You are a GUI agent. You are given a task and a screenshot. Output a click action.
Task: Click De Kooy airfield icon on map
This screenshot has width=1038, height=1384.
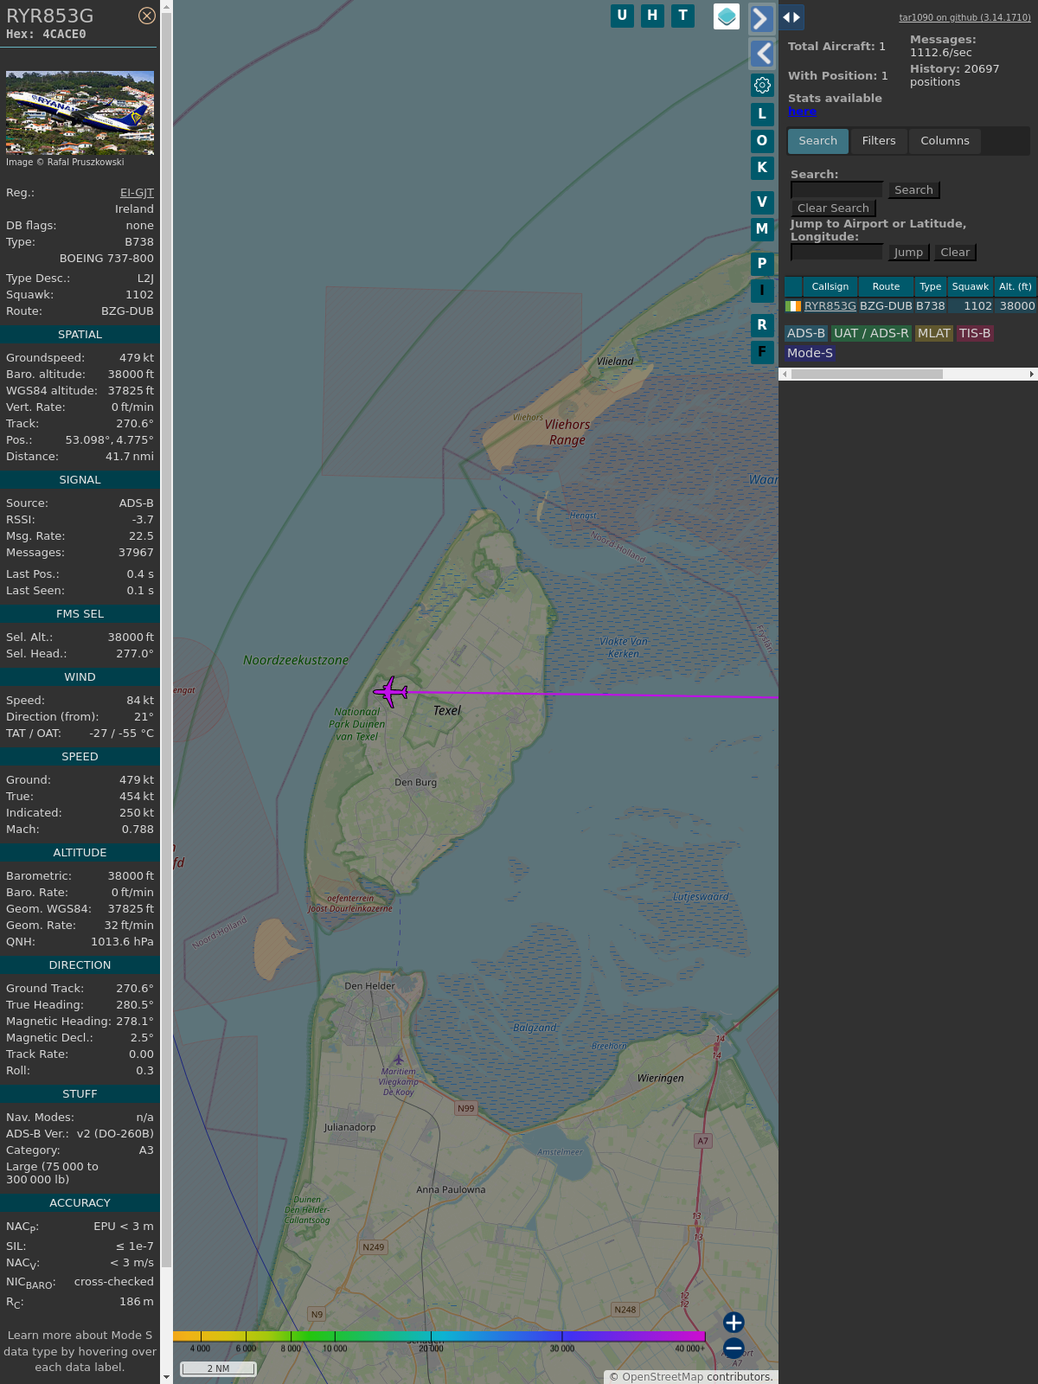point(398,1060)
